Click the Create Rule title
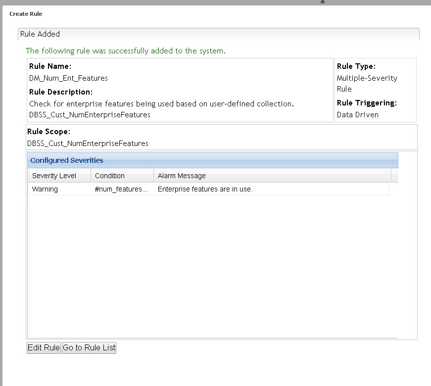 point(26,14)
